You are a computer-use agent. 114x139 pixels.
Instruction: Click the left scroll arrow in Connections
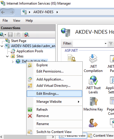coord(1,137)
